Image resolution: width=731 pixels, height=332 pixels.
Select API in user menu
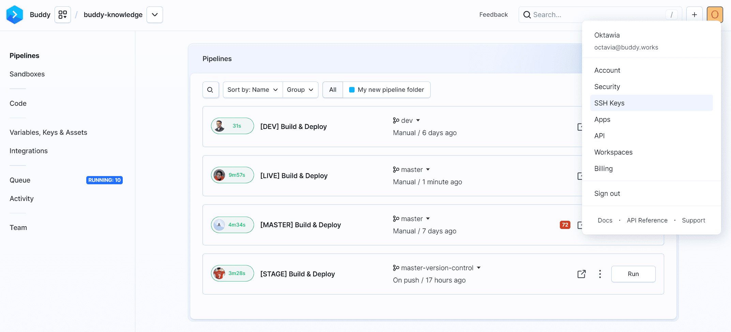(651, 136)
